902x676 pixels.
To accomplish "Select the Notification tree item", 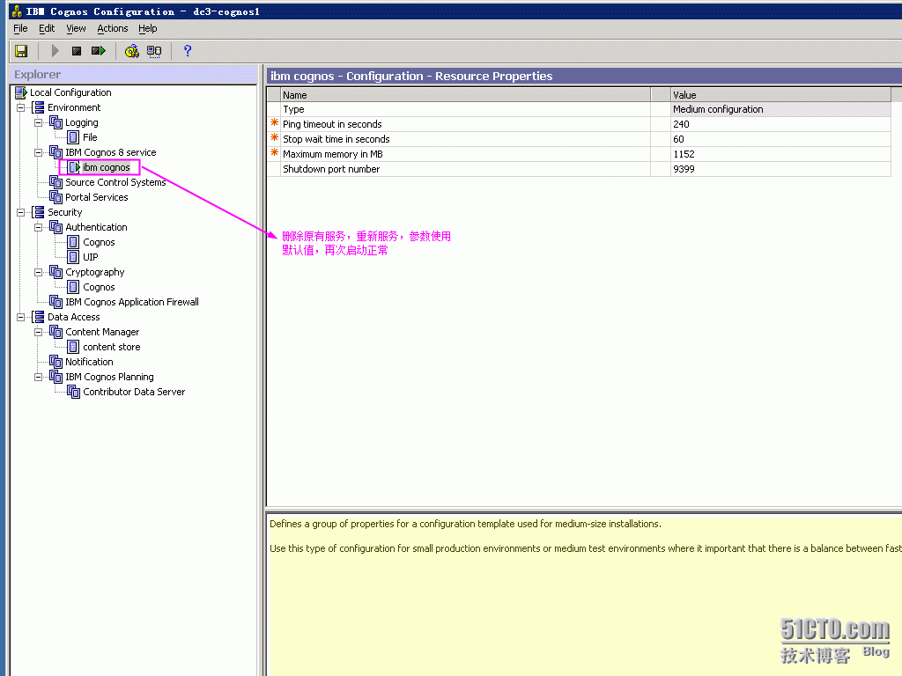I will click(89, 362).
